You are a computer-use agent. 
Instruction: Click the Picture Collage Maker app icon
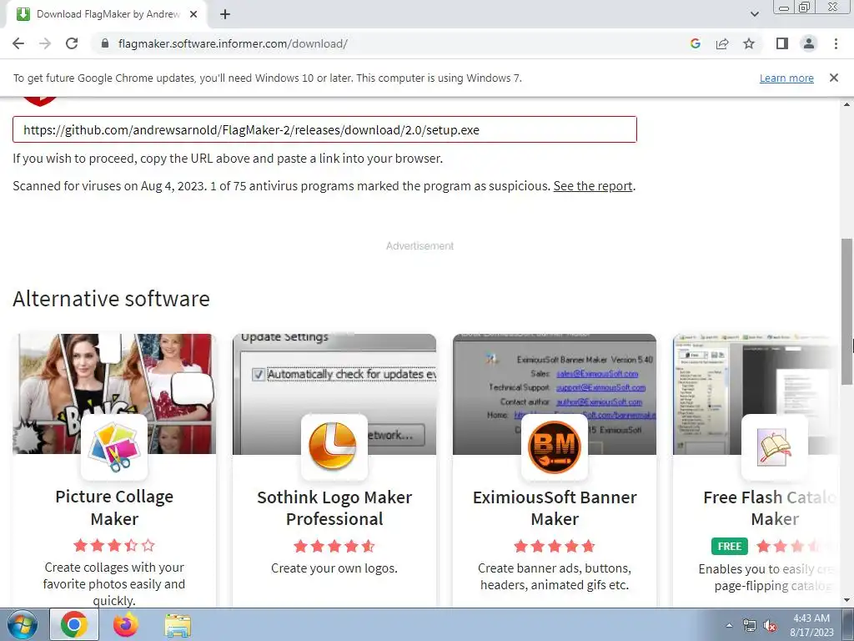(x=113, y=447)
